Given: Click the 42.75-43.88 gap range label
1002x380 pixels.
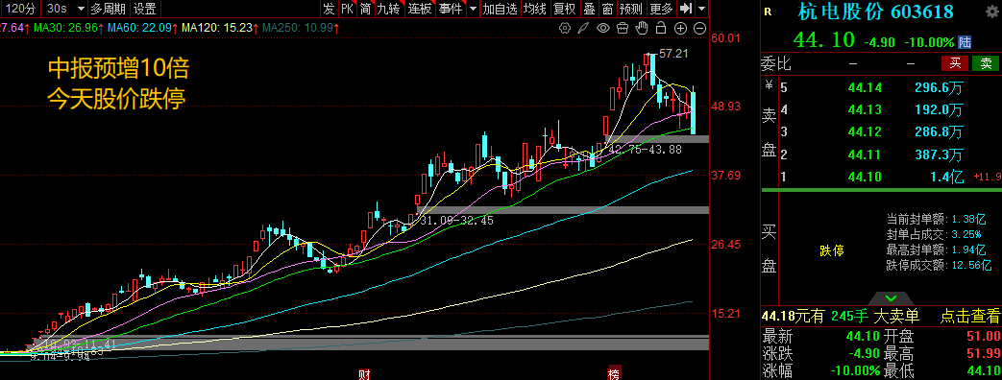Looking at the screenshot, I should (x=646, y=149).
